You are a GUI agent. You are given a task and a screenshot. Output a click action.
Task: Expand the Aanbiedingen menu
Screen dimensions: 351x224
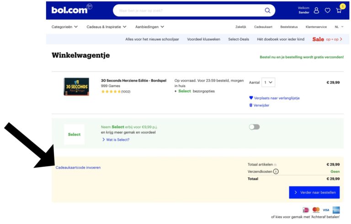click(149, 27)
